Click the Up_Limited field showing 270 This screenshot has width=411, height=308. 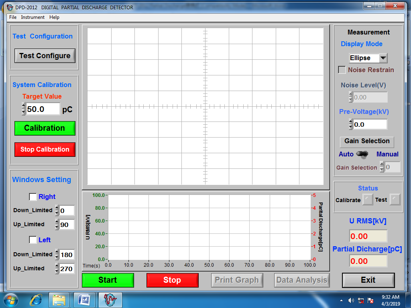67,269
